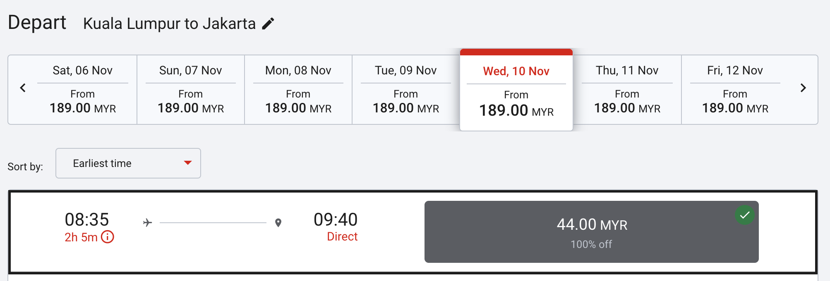Open the Earliest time sort combo box

tap(128, 163)
